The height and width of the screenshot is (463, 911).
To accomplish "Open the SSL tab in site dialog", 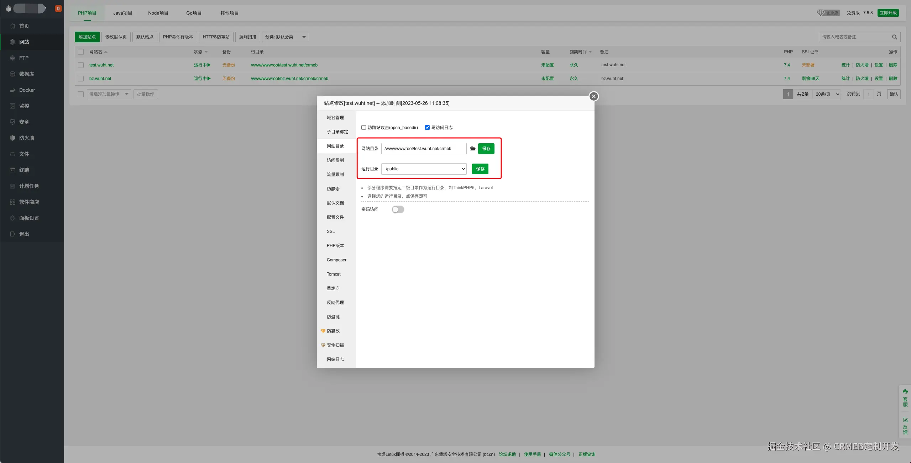I will point(331,231).
